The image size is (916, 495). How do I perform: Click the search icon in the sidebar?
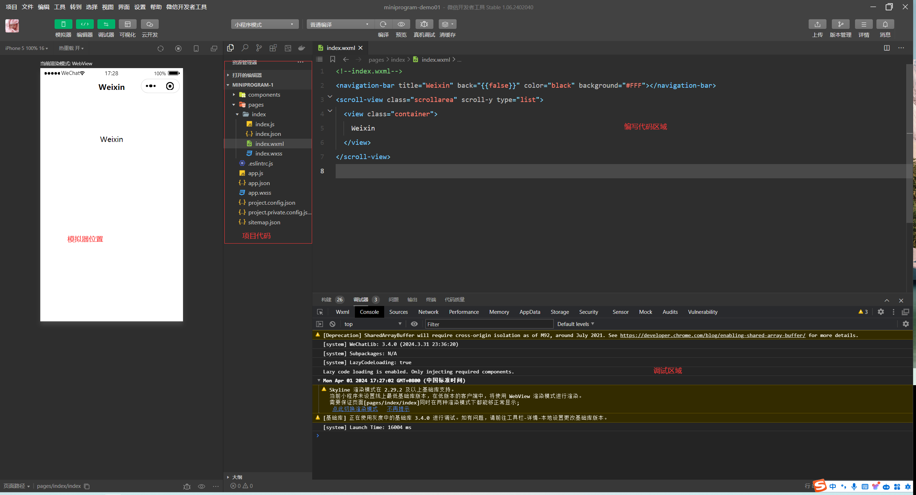pos(245,48)
